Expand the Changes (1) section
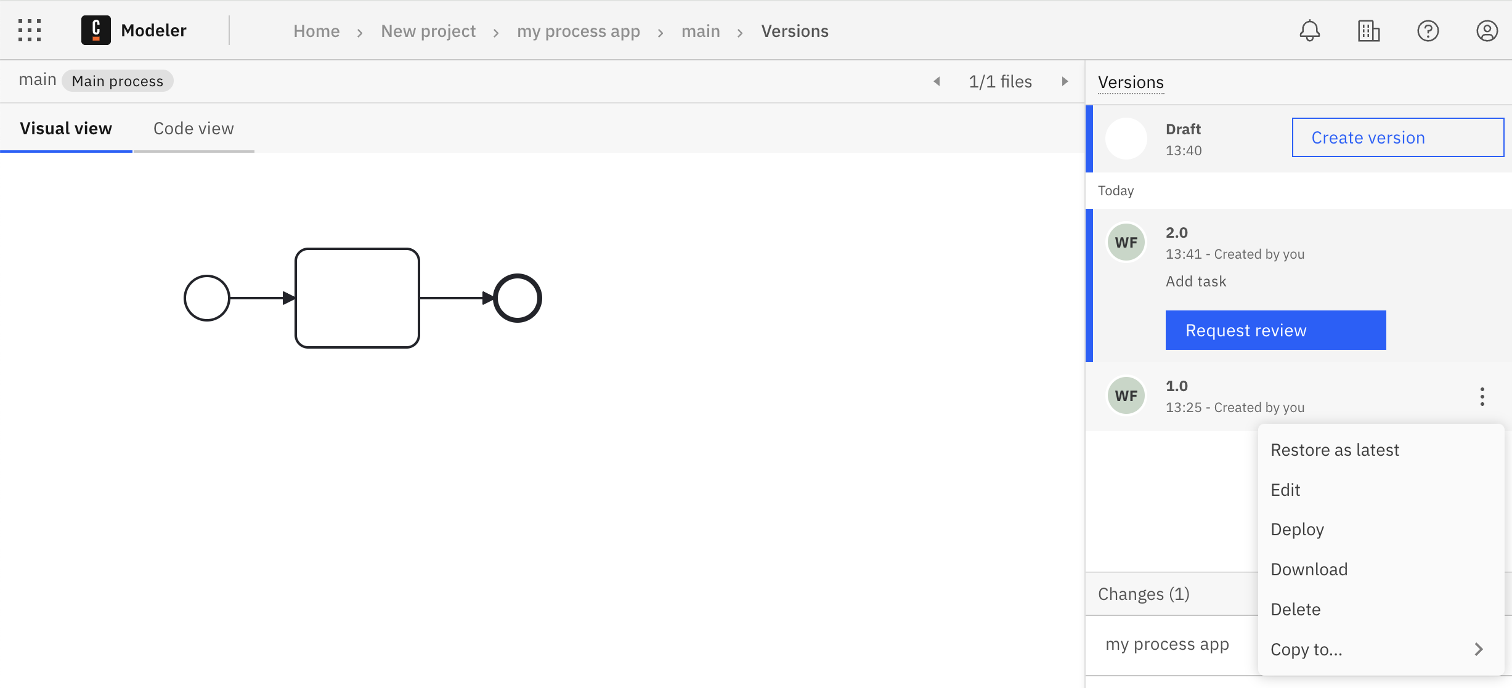This screenshot has width=1512, height=688. pyautogui.click(x=1144, y=594)
